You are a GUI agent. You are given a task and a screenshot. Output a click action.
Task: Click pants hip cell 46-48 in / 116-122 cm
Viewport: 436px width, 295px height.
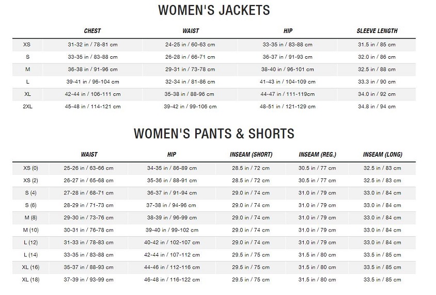172,280
